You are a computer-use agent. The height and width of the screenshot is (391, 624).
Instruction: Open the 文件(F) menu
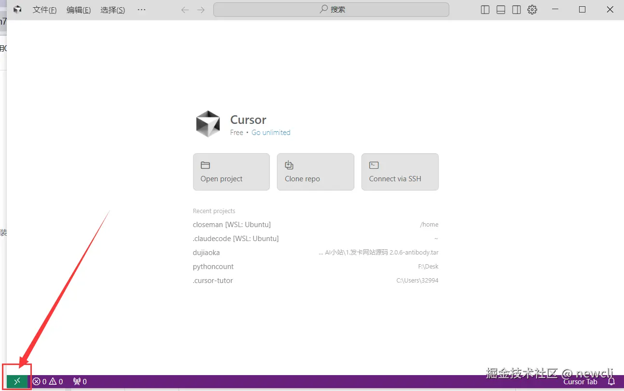[x=44, y=10]
